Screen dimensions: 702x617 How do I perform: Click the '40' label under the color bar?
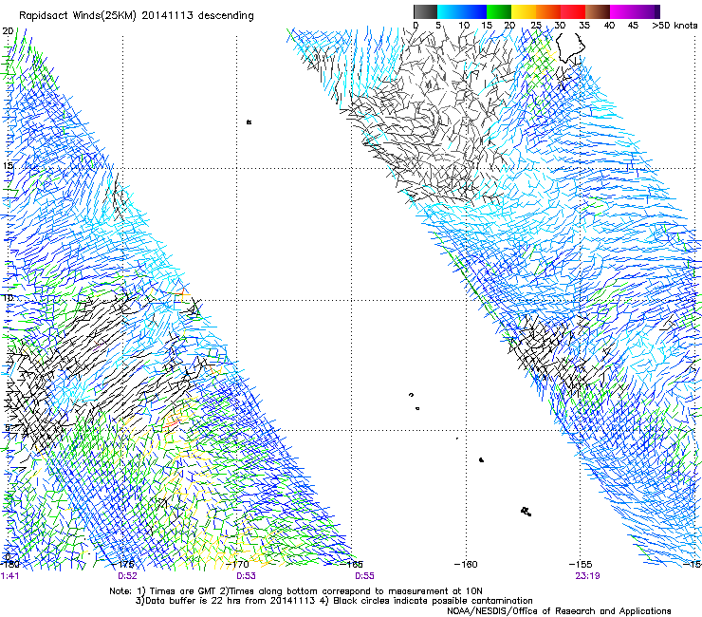coord(609,26)
